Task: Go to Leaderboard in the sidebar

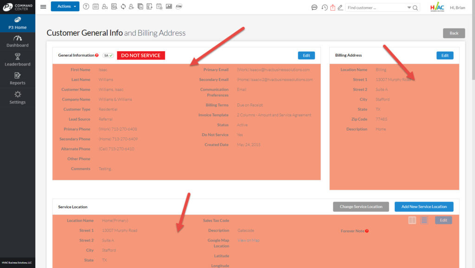Action: [x=18, y=60]
